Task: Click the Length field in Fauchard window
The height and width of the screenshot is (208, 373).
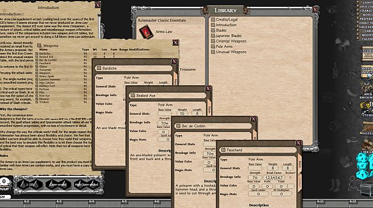Action: pos(287,168)
